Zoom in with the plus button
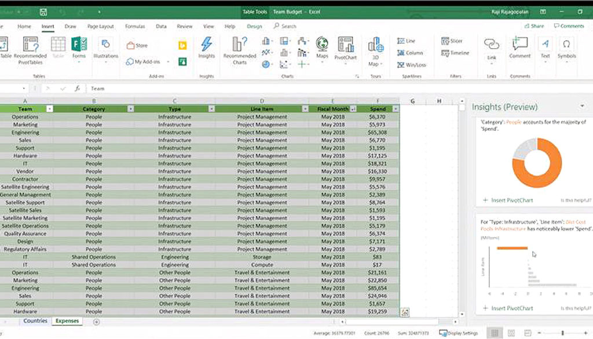This screenshot has width=593, height=339. (585, 333)
